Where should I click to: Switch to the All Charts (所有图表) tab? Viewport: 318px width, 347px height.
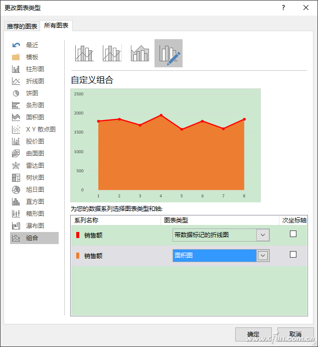pyautogui.click(x=56, y=26)
